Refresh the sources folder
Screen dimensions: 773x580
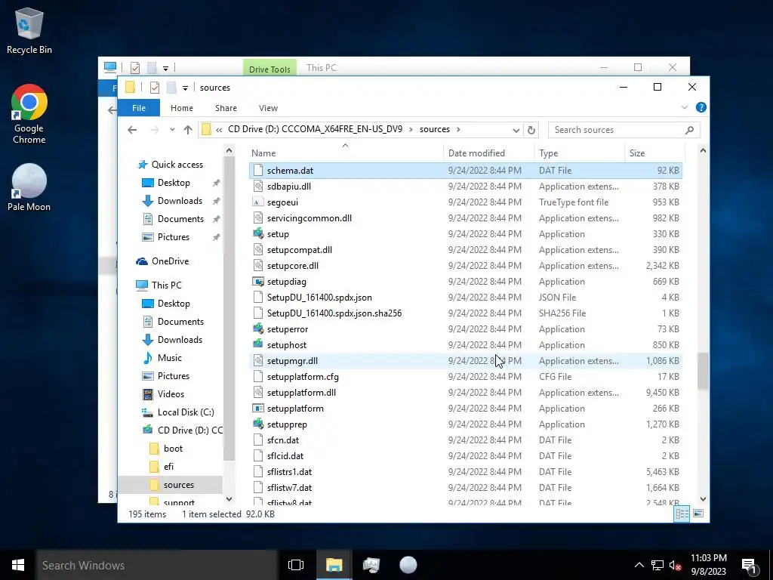click(531, 130)
